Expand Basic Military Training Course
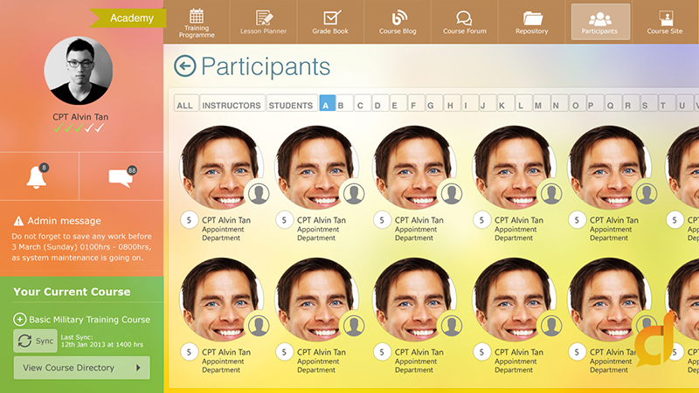The height and width of the screenshot is (393, 699). point(20,320)
